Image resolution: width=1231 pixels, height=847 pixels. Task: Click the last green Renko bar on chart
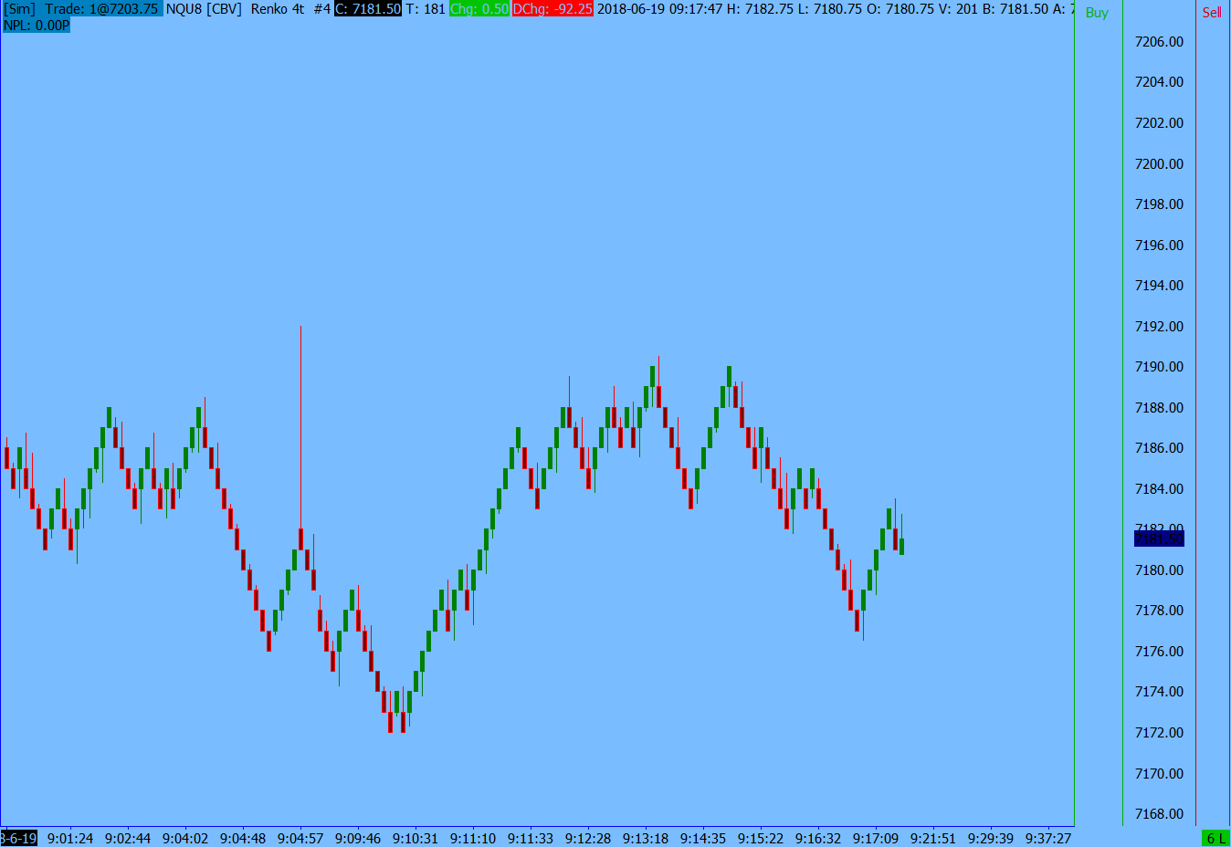click(x=901, y=546)
